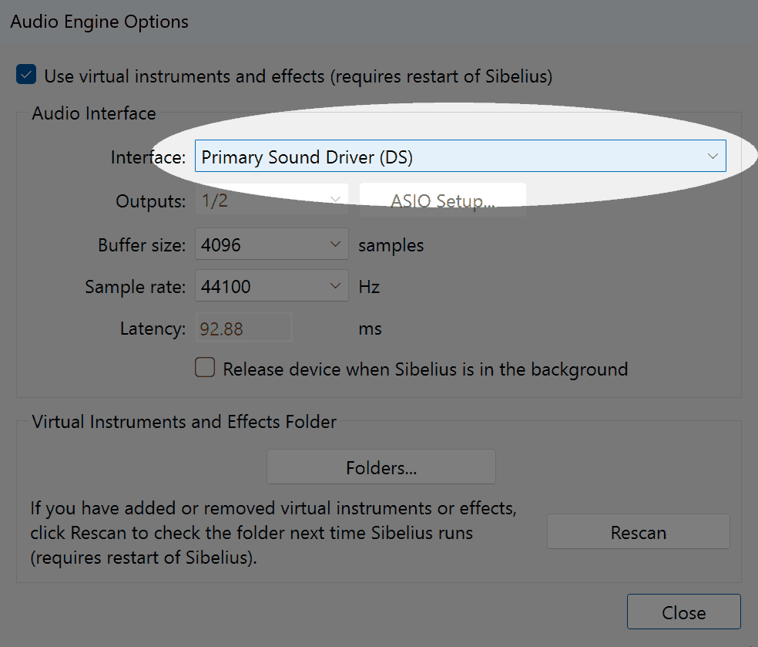Close the Audio Engine Options dialog
This screenshot has height=647, width=758.
683,613
